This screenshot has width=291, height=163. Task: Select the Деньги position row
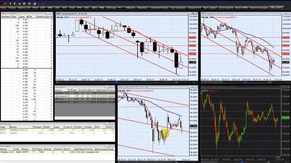point(57,133)
